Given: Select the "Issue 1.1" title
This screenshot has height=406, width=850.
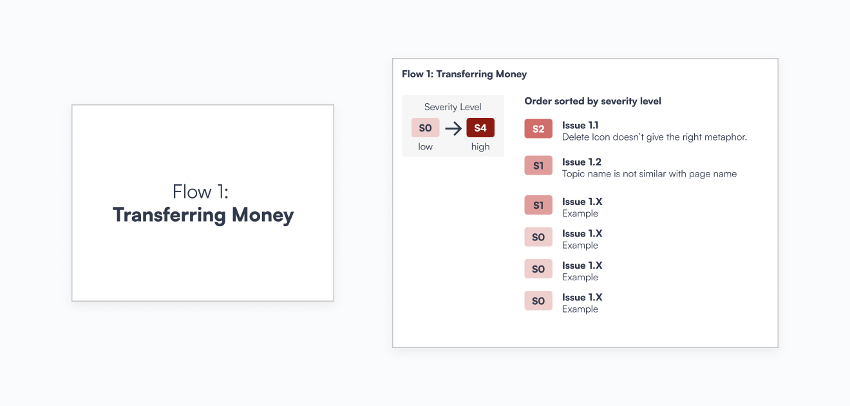Looking at the screenshot, I should pyautogui.click(x=580, y=125).
